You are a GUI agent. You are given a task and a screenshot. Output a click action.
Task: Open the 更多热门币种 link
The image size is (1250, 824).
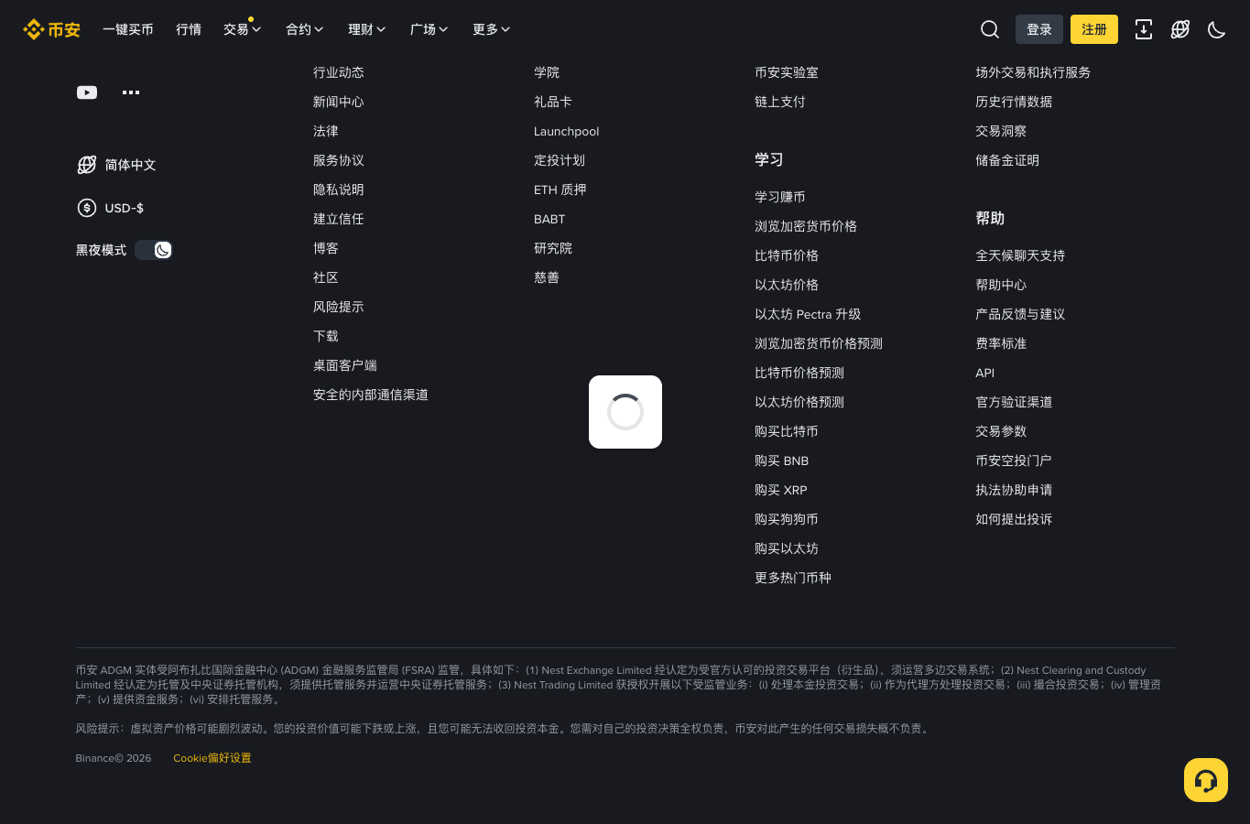[x=793, y=578]
